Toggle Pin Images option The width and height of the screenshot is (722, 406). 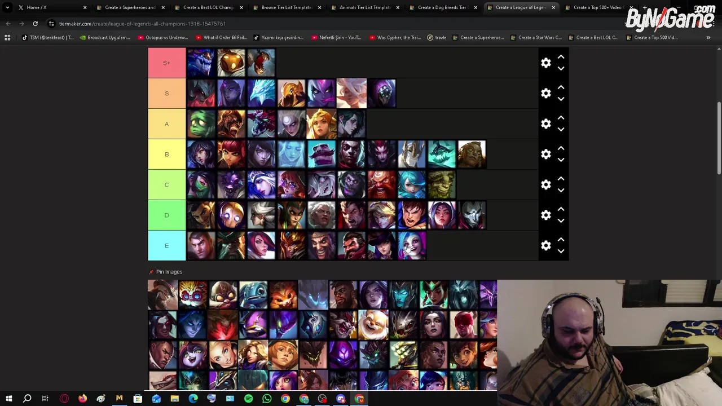click(x=165, y=272)
